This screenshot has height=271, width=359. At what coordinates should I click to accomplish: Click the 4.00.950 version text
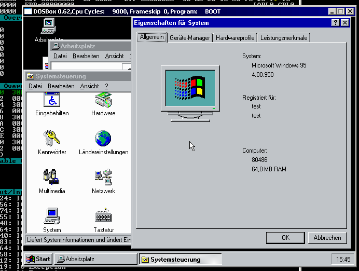(263, 75)
